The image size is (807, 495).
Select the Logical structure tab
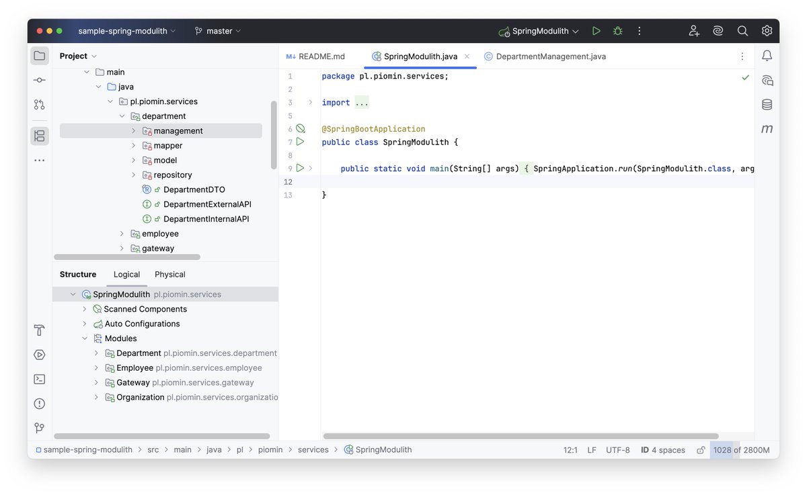point(126,274)
